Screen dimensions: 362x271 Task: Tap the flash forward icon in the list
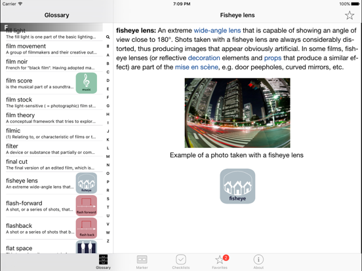coord(87,206)
